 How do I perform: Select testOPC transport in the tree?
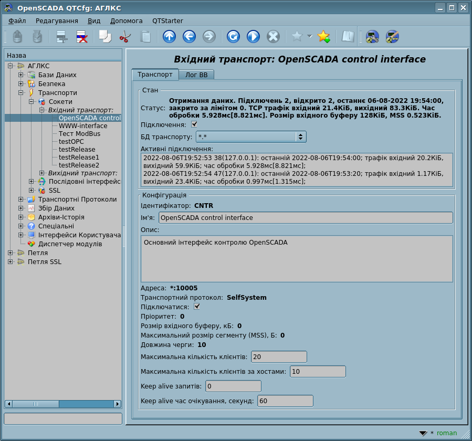tap(71, 141)
